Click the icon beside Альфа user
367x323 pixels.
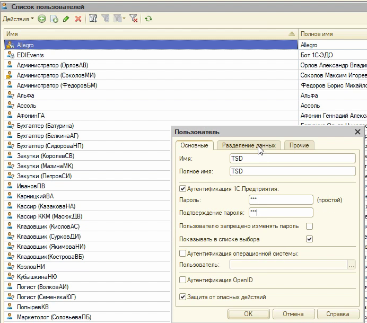[10, 95]
